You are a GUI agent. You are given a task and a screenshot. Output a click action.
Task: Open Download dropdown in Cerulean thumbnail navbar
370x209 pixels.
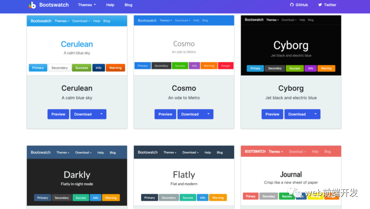click(81, 21)
